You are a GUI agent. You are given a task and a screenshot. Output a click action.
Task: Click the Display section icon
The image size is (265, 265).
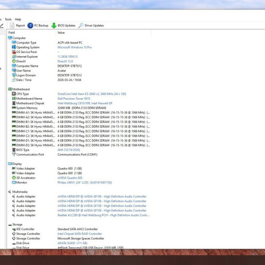(x=10, y=164)
